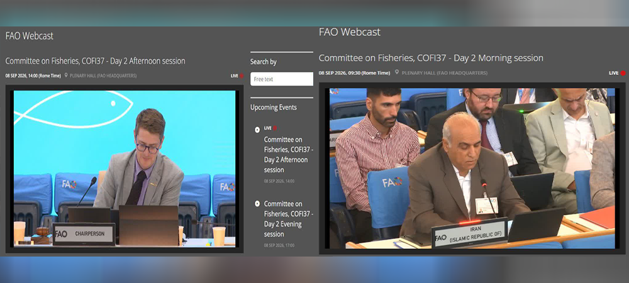Click location pin icon of Afternoon session
This screenshot has width=629, height=283.
(66, 75)
